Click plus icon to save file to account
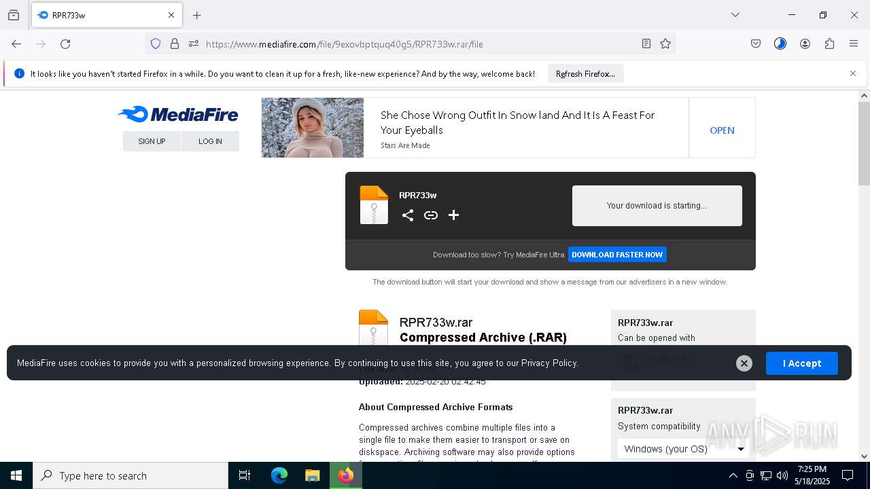This screenshot has width=870, height=489. [x=454, y=215]
